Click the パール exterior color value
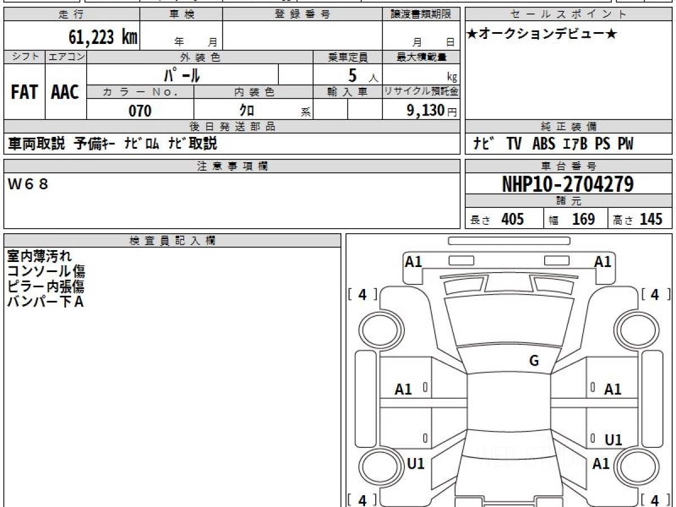 tap(182, 75)
